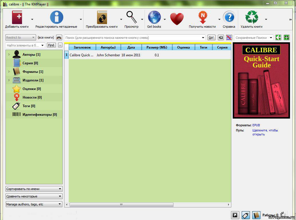This screenshot has width=296, height=220.
Task: Click the Get books globe icon
Action: pos(154,18)
